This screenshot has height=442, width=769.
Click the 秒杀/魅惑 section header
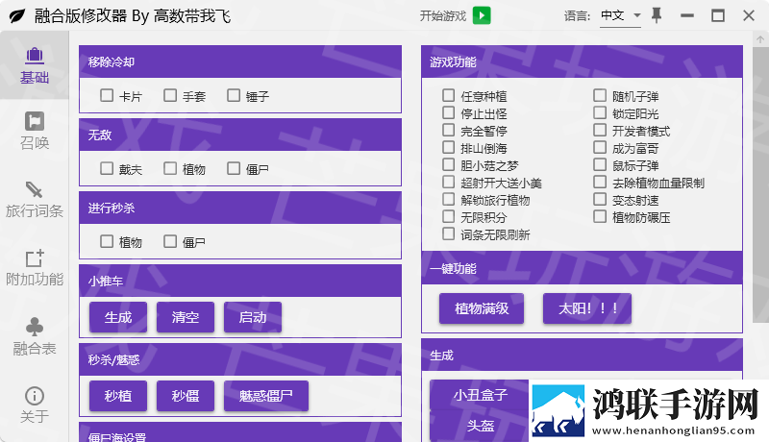[x=240, y=359]
